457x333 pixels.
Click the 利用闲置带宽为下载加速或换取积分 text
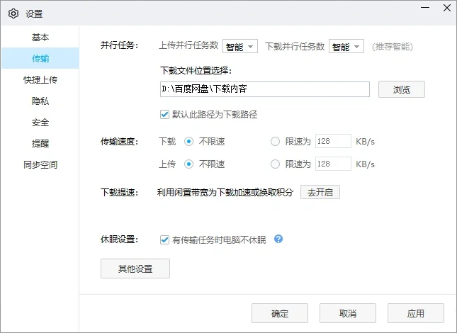(225, 192)
